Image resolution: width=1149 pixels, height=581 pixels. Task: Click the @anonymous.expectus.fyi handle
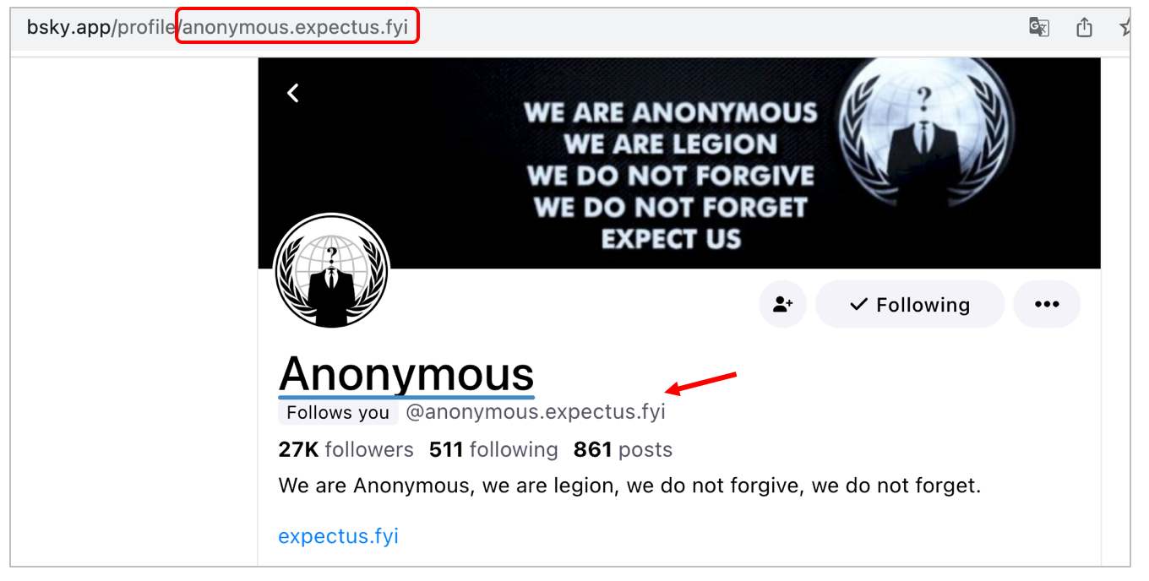click(x=536, y=412)
